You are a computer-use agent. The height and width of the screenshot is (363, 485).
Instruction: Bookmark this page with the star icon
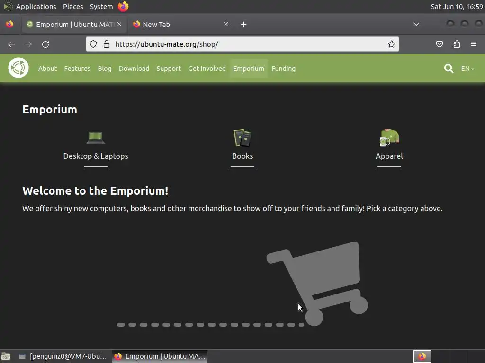point(392,44)
